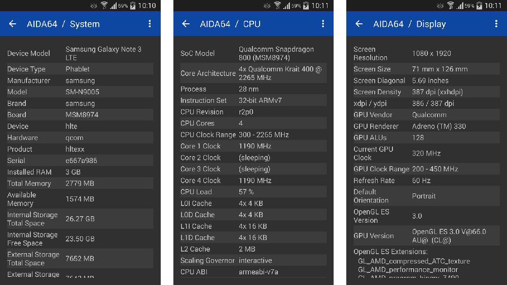Select Hardware value 'qcom'
Viewport: 507px width, 285px height.
click(75, 138)
